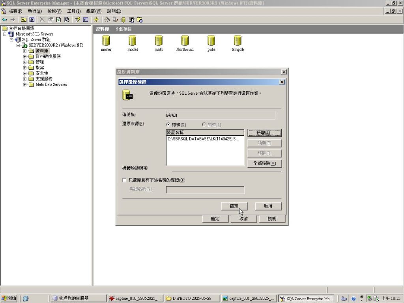Expand the 安全性 folder node
404x303 pixels.
25,73
